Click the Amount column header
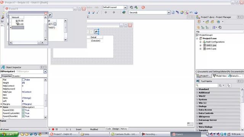 coord(18,17)
